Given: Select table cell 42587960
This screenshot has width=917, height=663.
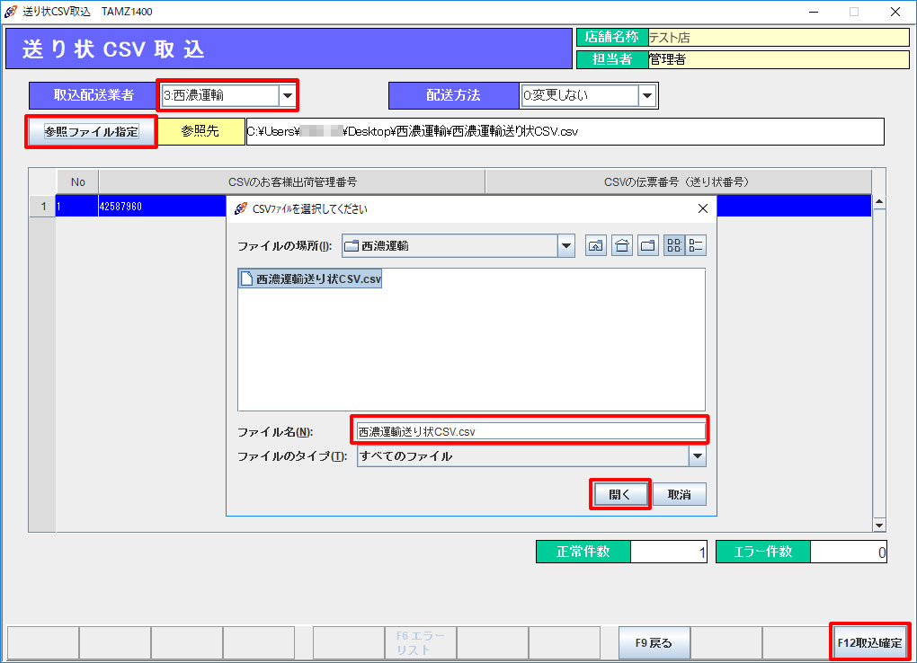Looking at the screenshot, I should 162,207.
